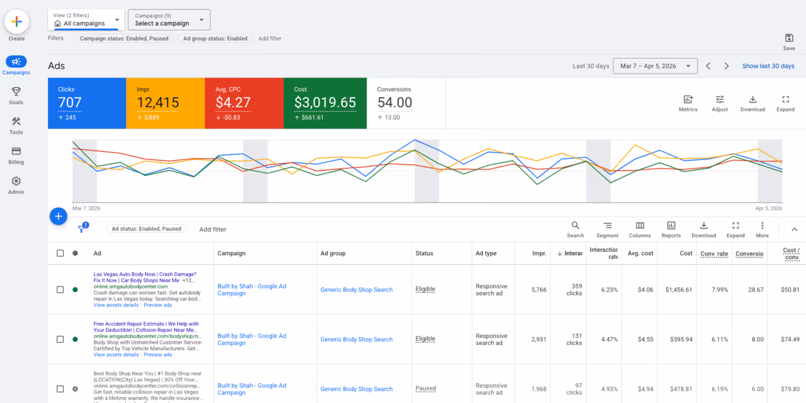Open the Admin gear section
806x403 pixels.
[x=16, y=185]
